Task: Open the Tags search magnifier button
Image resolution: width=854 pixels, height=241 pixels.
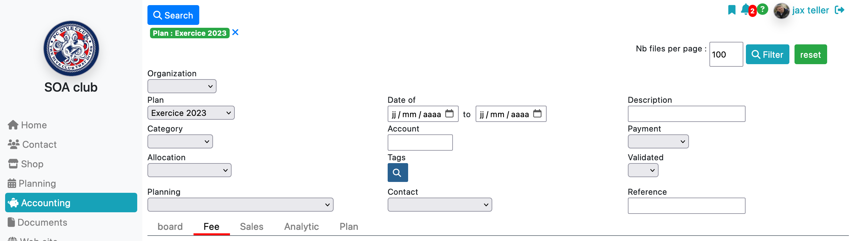Action: pos(398,172)
